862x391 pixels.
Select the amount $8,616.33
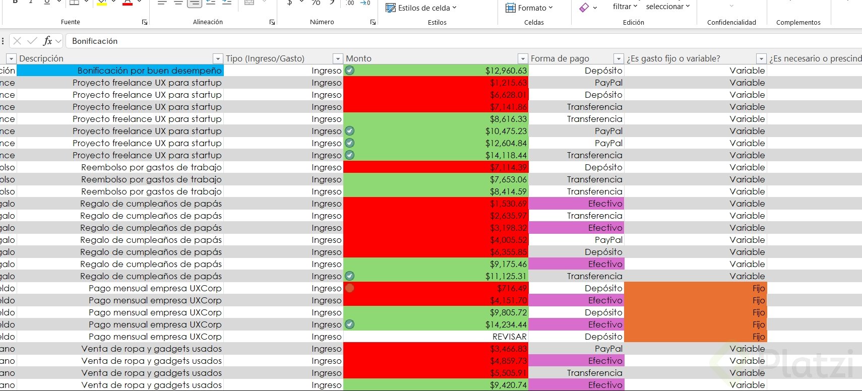pyautogui.click(x=436, y=119)
